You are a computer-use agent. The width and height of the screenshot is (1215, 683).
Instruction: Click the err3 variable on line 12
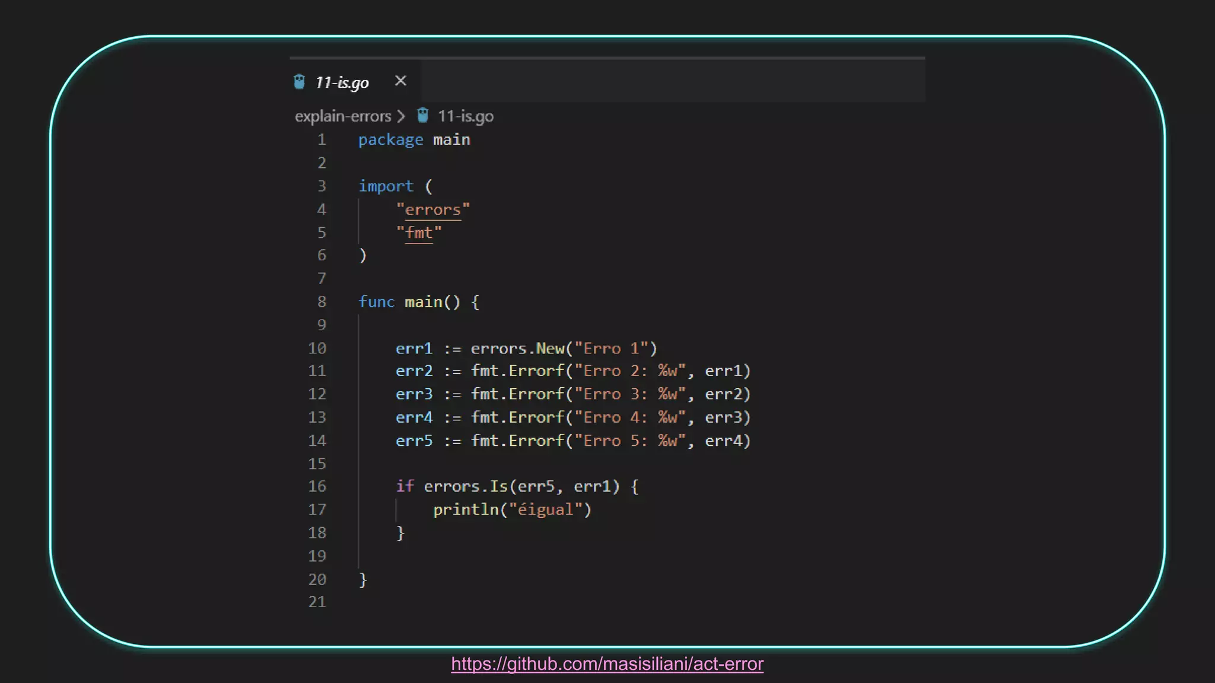coord(414,394)
